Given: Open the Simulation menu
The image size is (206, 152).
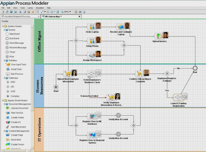Looking at the screenshot, I should click(x=40, y=8).
